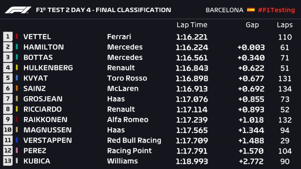301x169 pixels.
Task: Select the HAMILTON driver name
Action: pos(44,47)
